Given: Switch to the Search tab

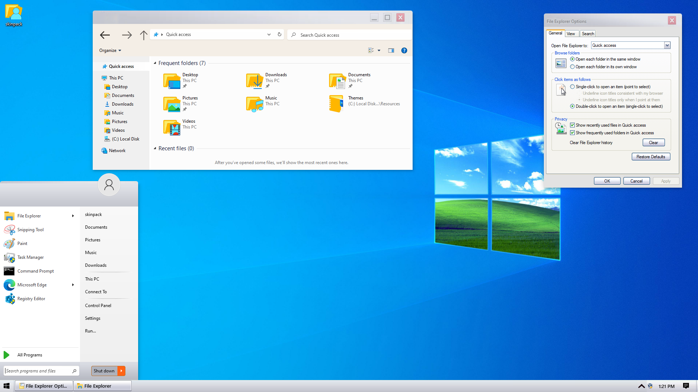Looking at the screenshot, I should click(588, 34).
